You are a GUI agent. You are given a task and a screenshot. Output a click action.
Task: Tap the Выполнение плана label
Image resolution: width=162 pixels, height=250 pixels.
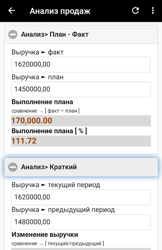point(42,102)
